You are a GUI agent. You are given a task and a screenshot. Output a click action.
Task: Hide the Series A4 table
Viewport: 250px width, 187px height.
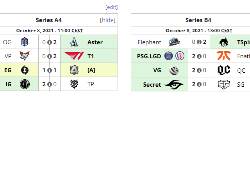[x=108, y=20]
